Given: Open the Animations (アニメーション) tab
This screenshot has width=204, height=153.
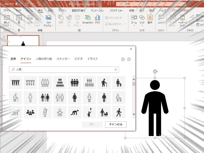Looking at the screenshot, I should click(97, 10).
